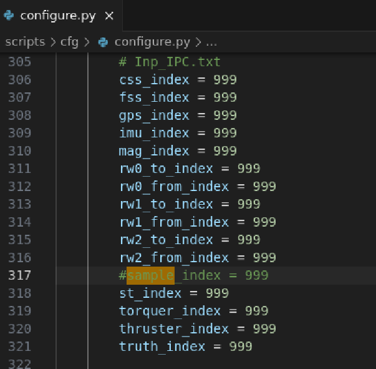The height and width of the screenshot is (369, 376).
Task: Click 'thruster_index' variable name
Action: click(x=174, y=328)
